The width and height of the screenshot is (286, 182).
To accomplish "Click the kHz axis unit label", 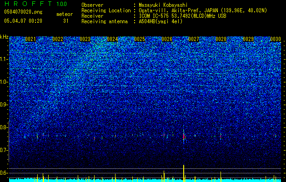I will coord(4,37).
